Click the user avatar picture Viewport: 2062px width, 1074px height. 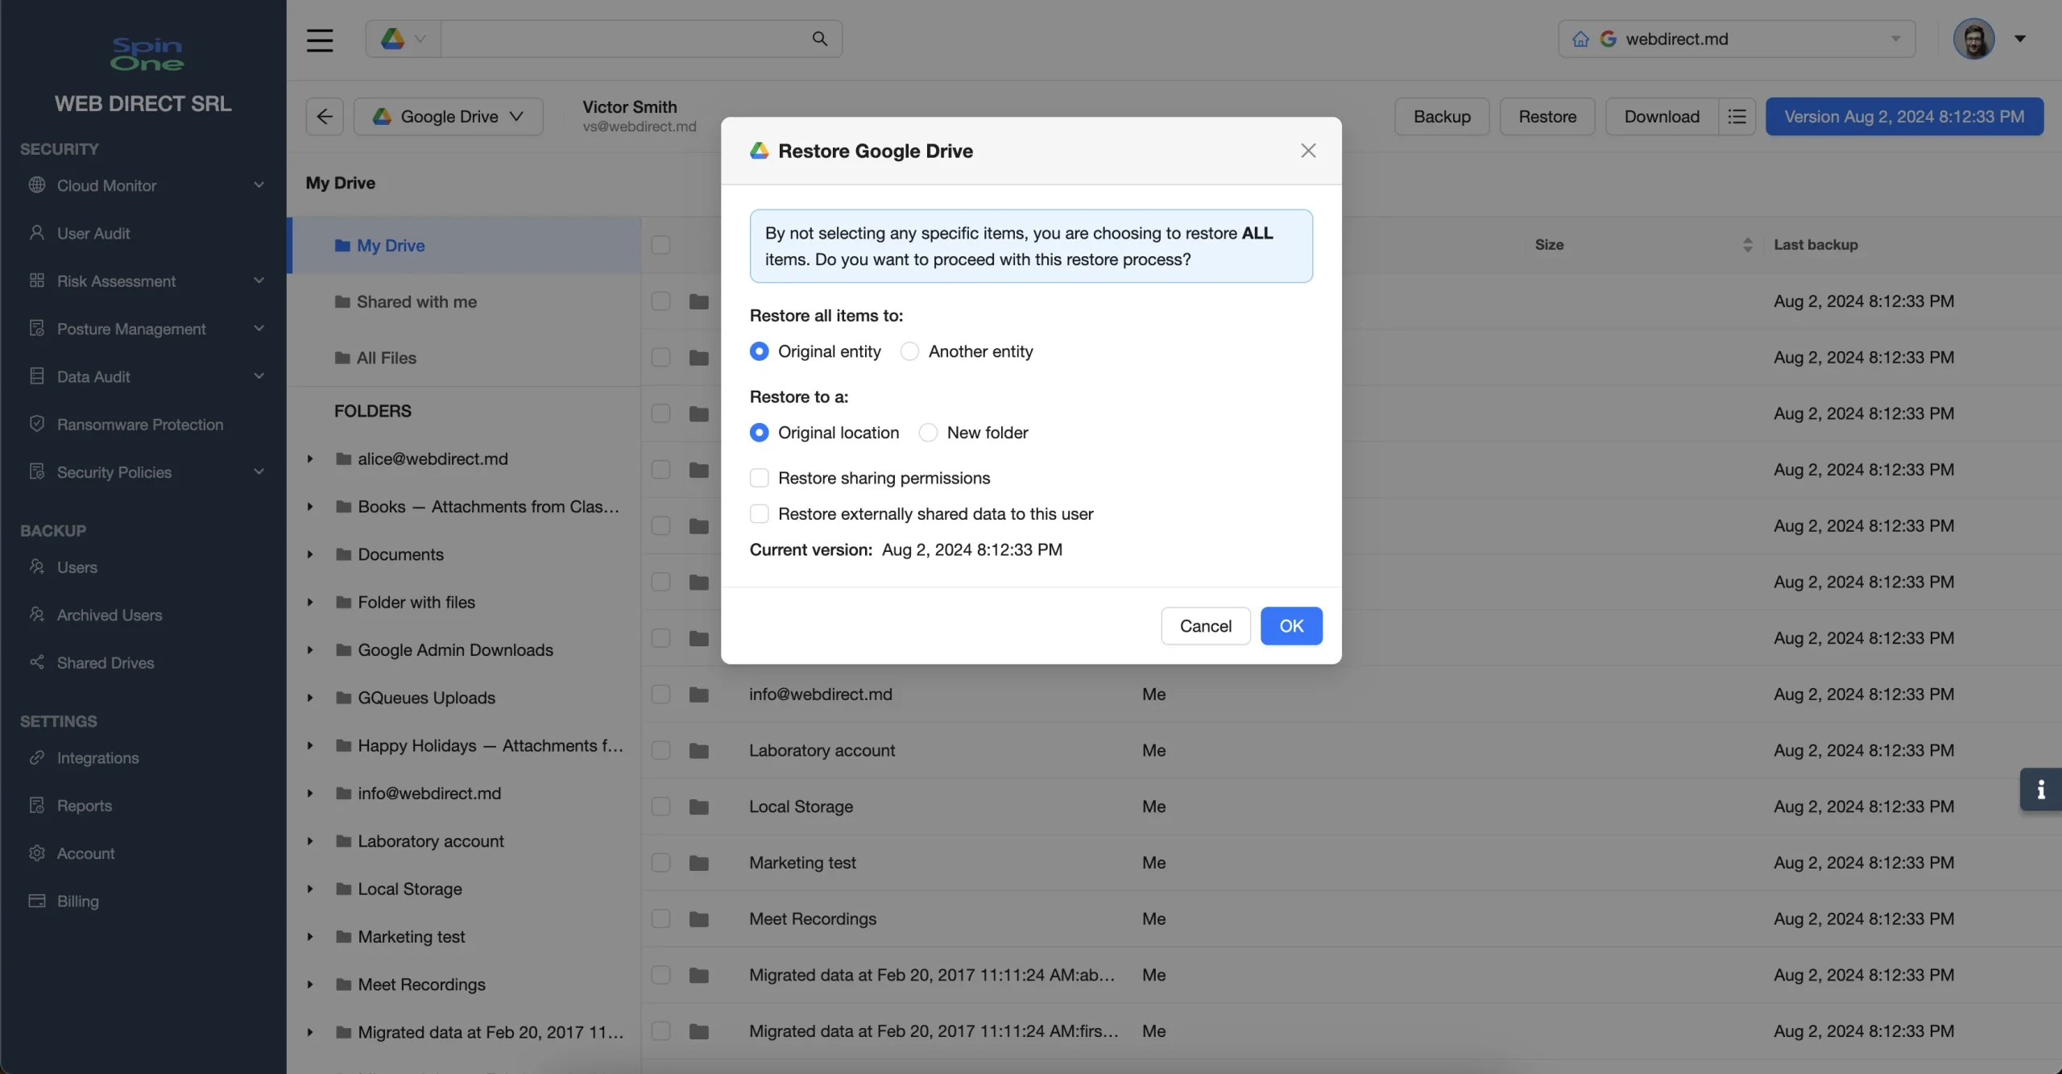pyautogui.click(x=1973, y=39)
